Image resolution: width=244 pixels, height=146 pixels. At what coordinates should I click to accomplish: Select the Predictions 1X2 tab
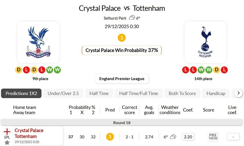coord(21,93)
